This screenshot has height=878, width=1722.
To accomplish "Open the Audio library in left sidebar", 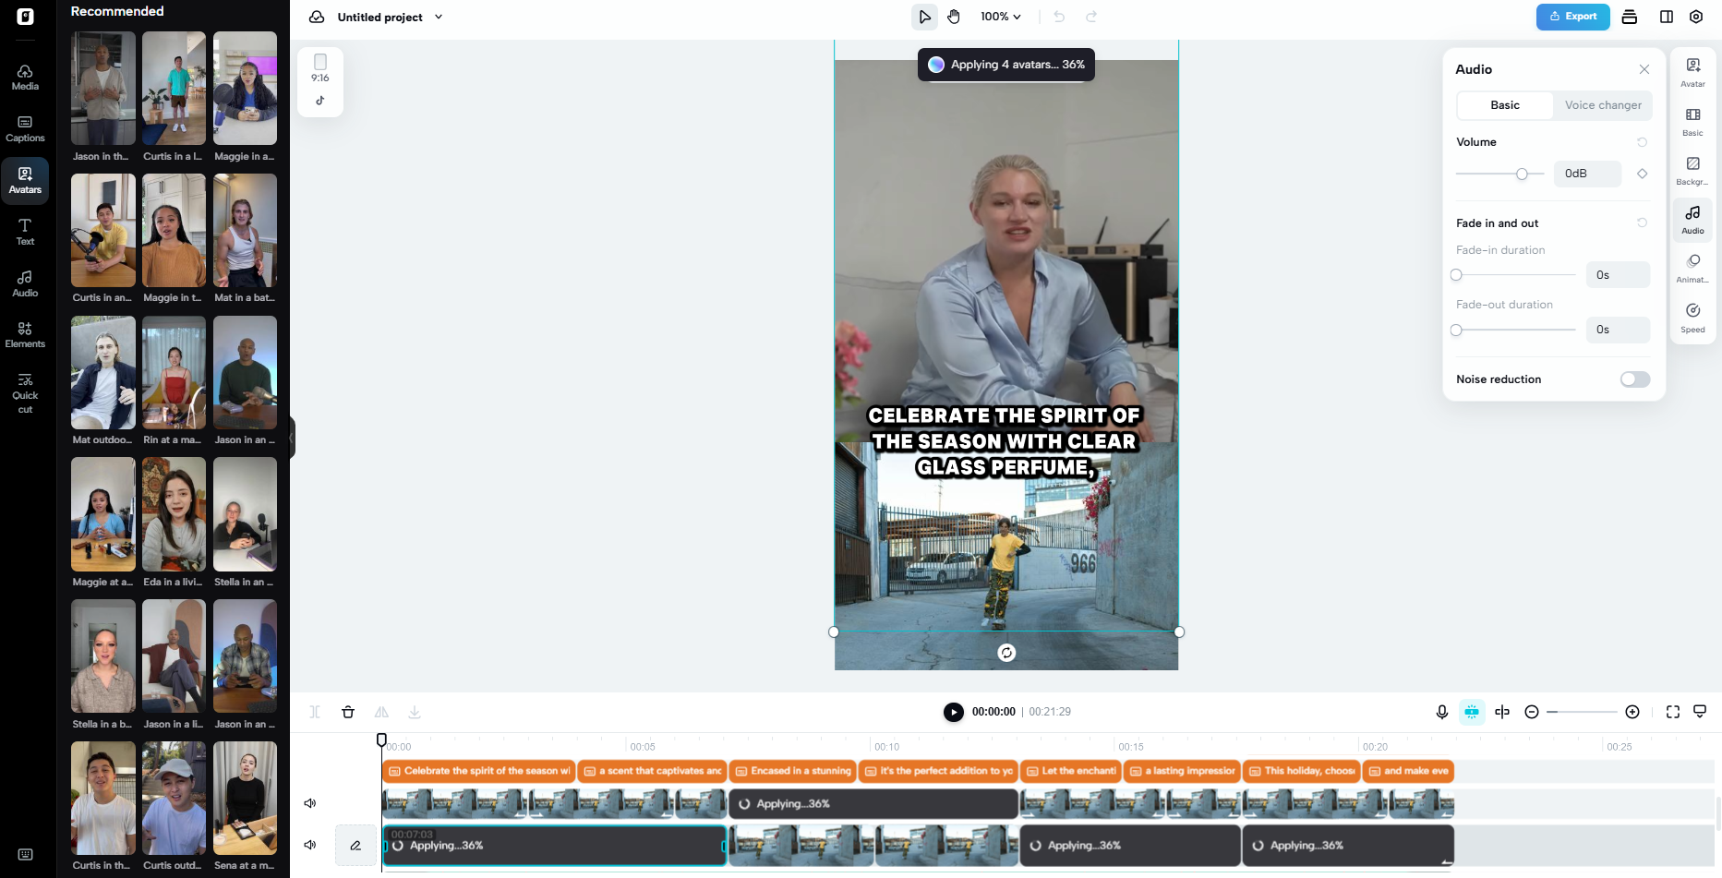I will coord(25,284).
